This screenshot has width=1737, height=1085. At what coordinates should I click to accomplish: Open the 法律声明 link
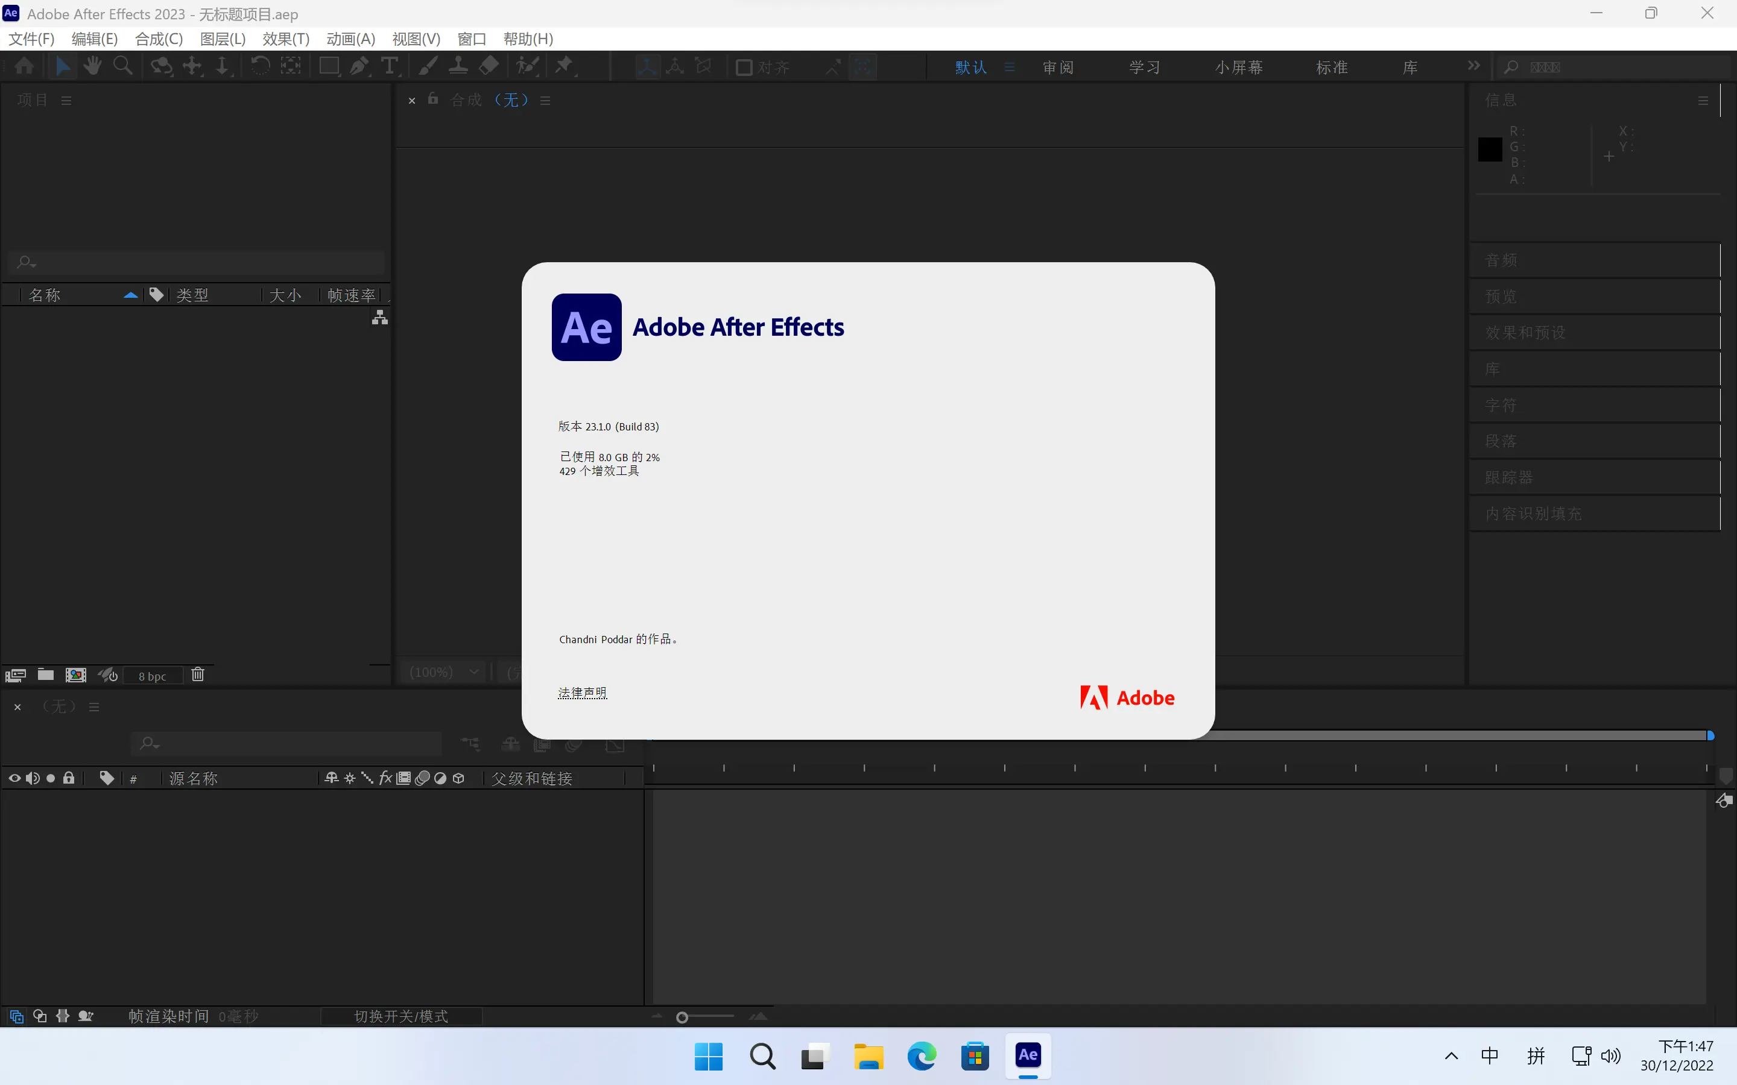(x=582, y=693)
